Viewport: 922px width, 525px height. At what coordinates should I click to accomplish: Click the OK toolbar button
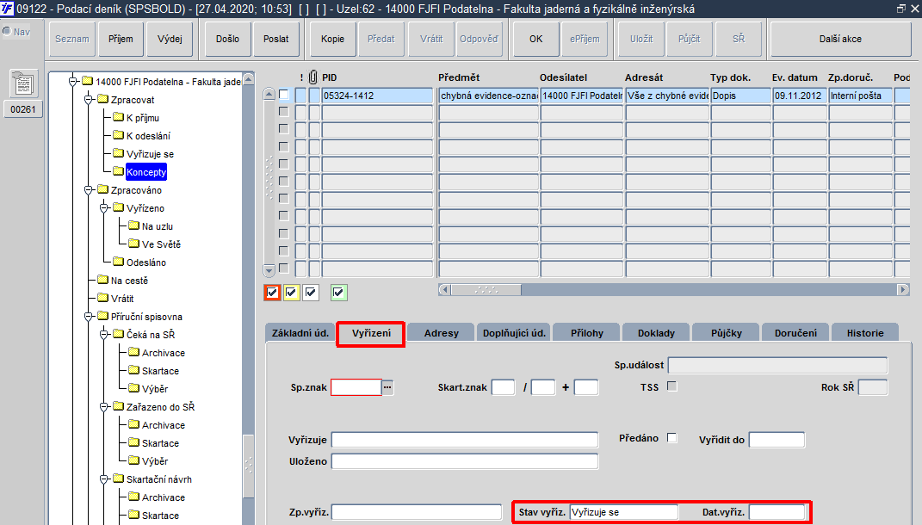click(x=535, y=39)
